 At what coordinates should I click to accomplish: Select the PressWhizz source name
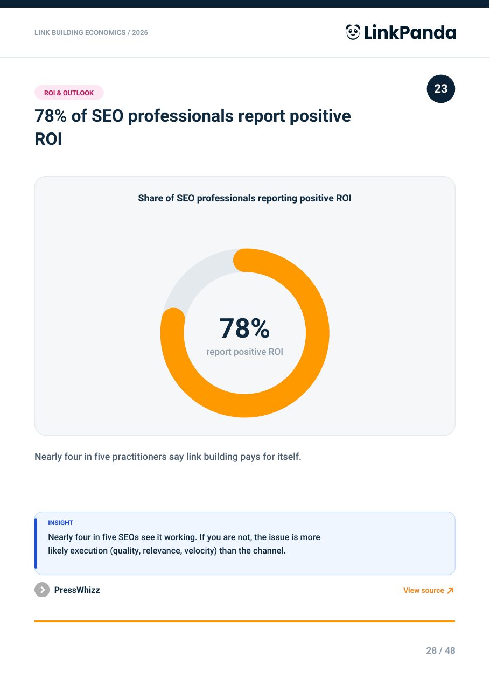77,590
